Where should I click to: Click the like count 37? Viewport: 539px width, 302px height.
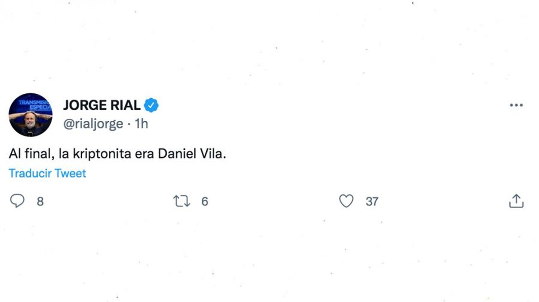coord(371,201)
